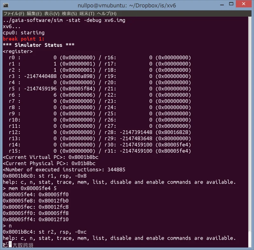This screenshot has width=254, height=250.
Task: Minimize the terminal window
Action: tap(222, 5)
